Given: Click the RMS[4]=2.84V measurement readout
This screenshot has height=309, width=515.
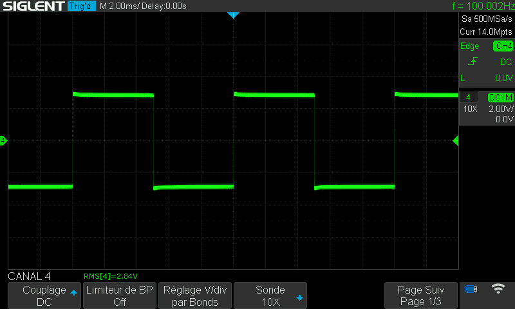Looking at the screenshot, I should 111,276.
